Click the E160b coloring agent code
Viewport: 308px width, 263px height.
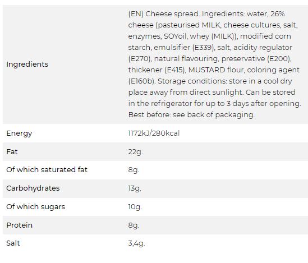[x=141, y=81]
